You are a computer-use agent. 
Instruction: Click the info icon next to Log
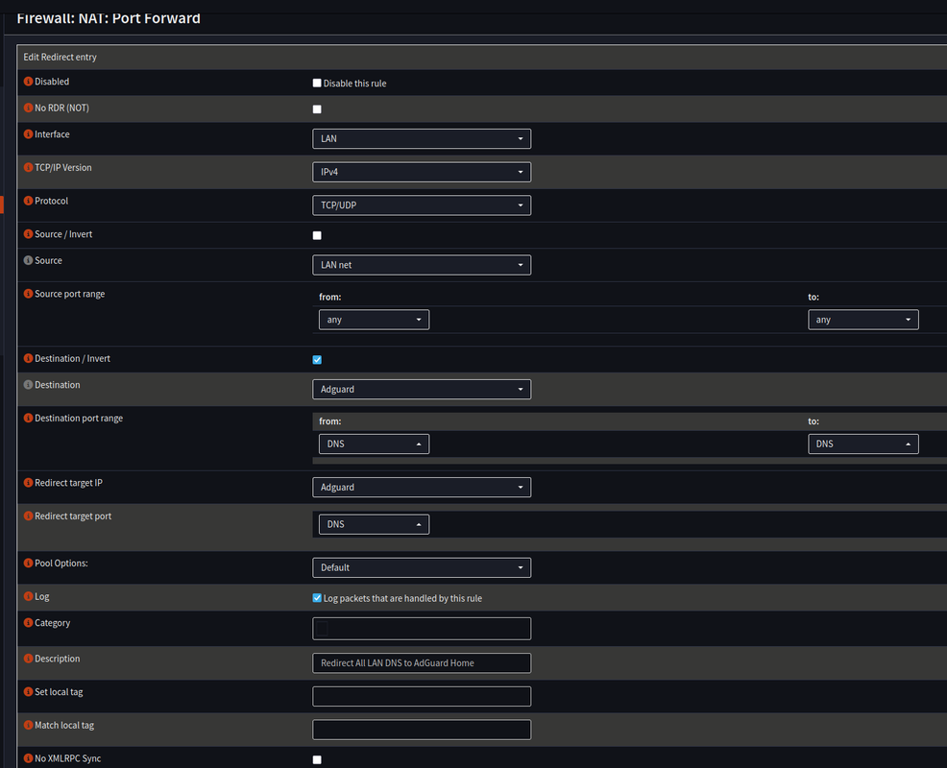point(28,596)
